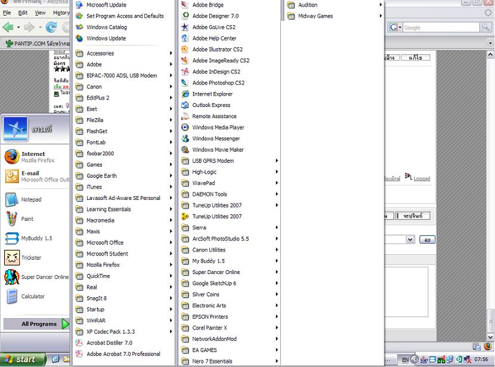Viewport: 495px width, 367px height.
Task: Expand the Microsoft Office folder submenu
Action: 124,242
